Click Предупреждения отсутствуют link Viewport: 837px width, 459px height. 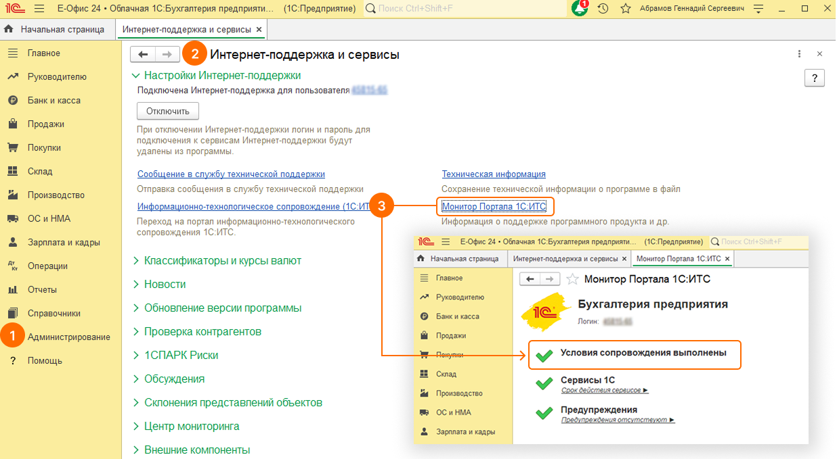coord(618,420)
